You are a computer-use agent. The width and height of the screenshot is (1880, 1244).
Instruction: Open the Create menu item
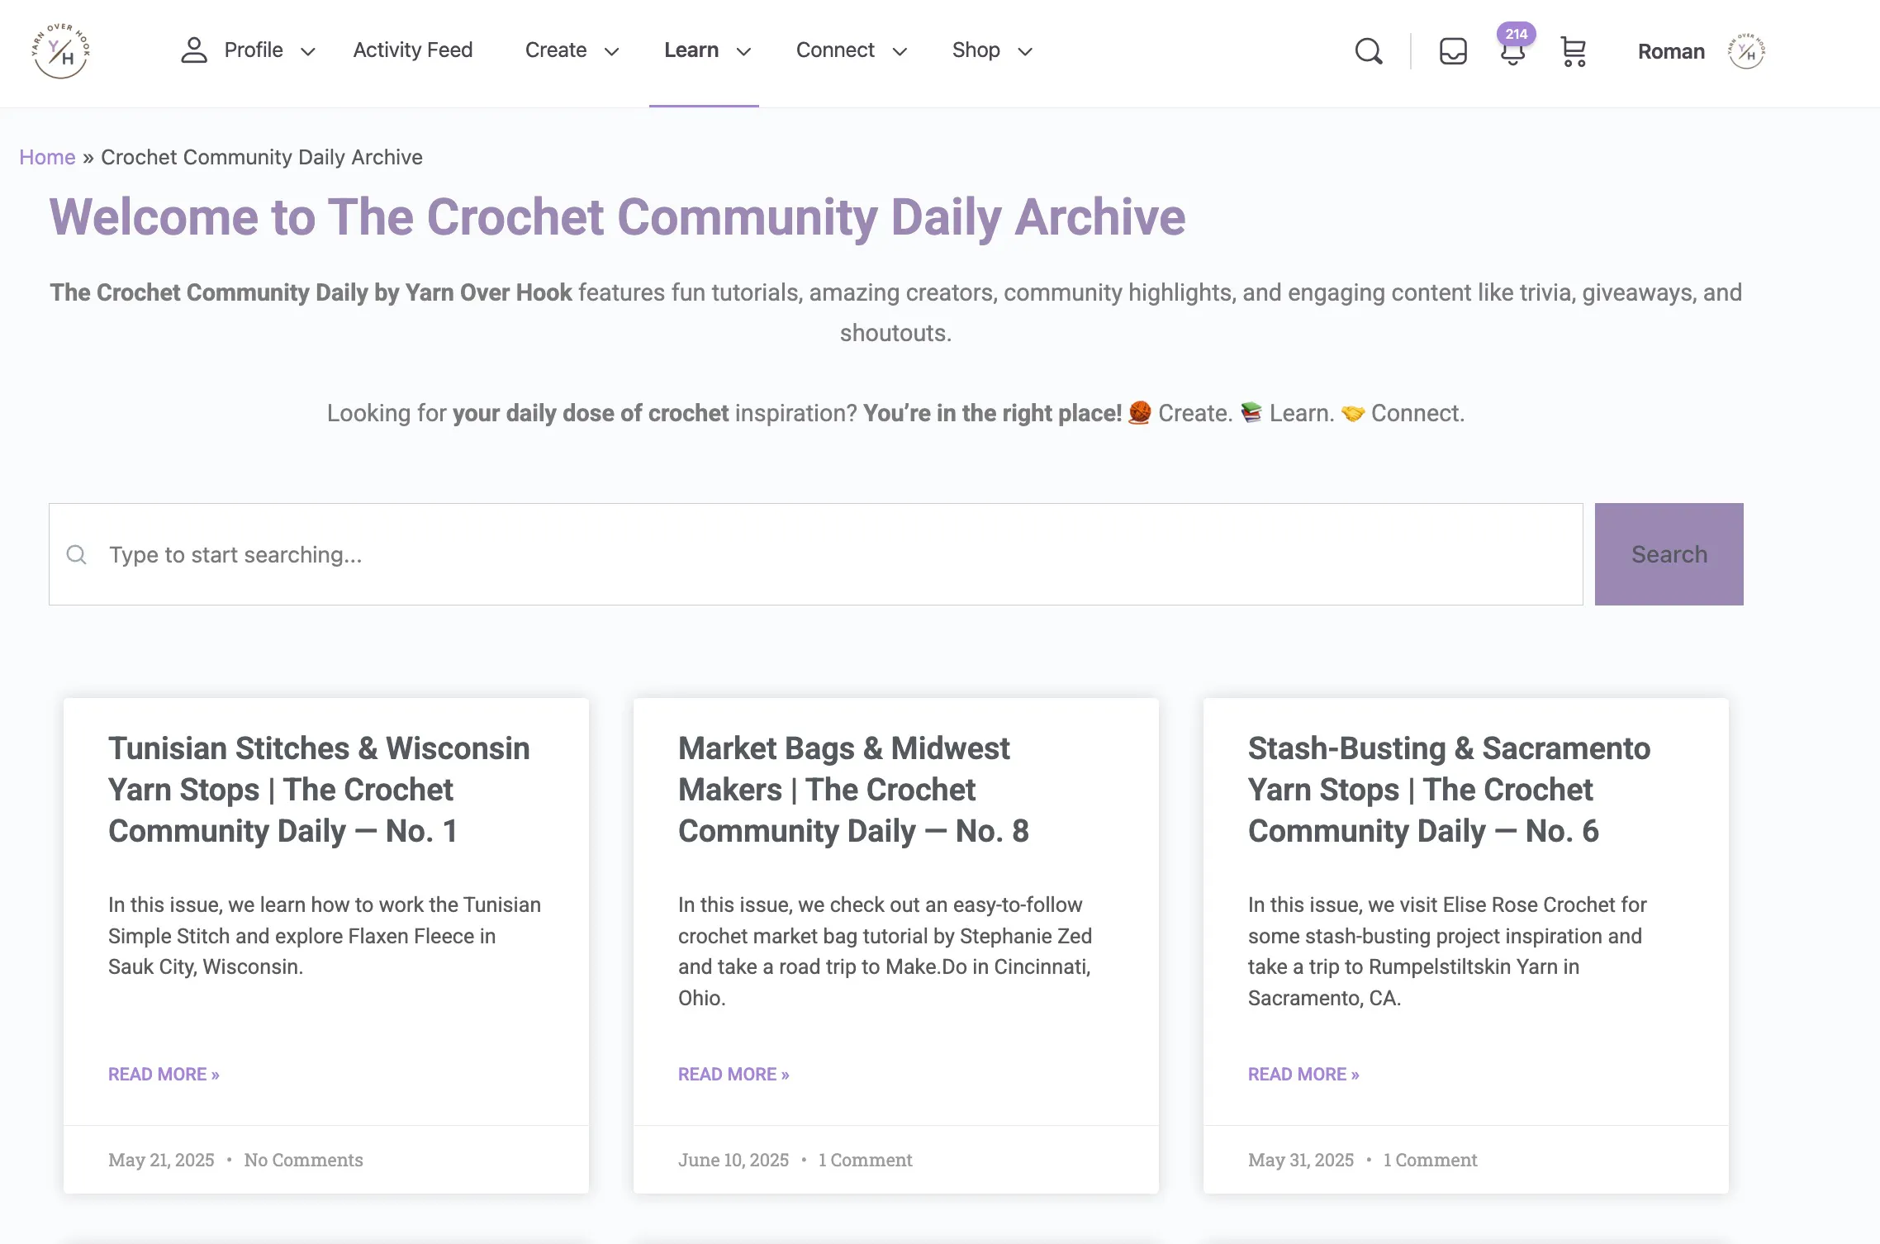tap(556, 50)
